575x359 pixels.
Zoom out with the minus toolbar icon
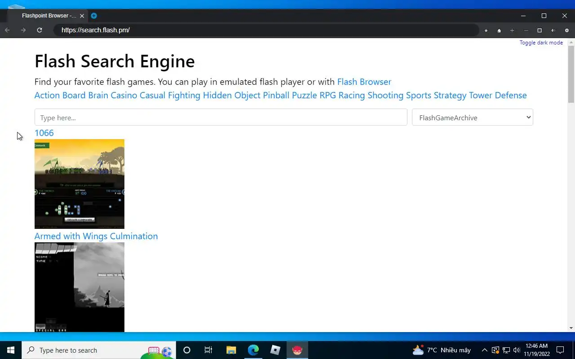pos(526,31)
